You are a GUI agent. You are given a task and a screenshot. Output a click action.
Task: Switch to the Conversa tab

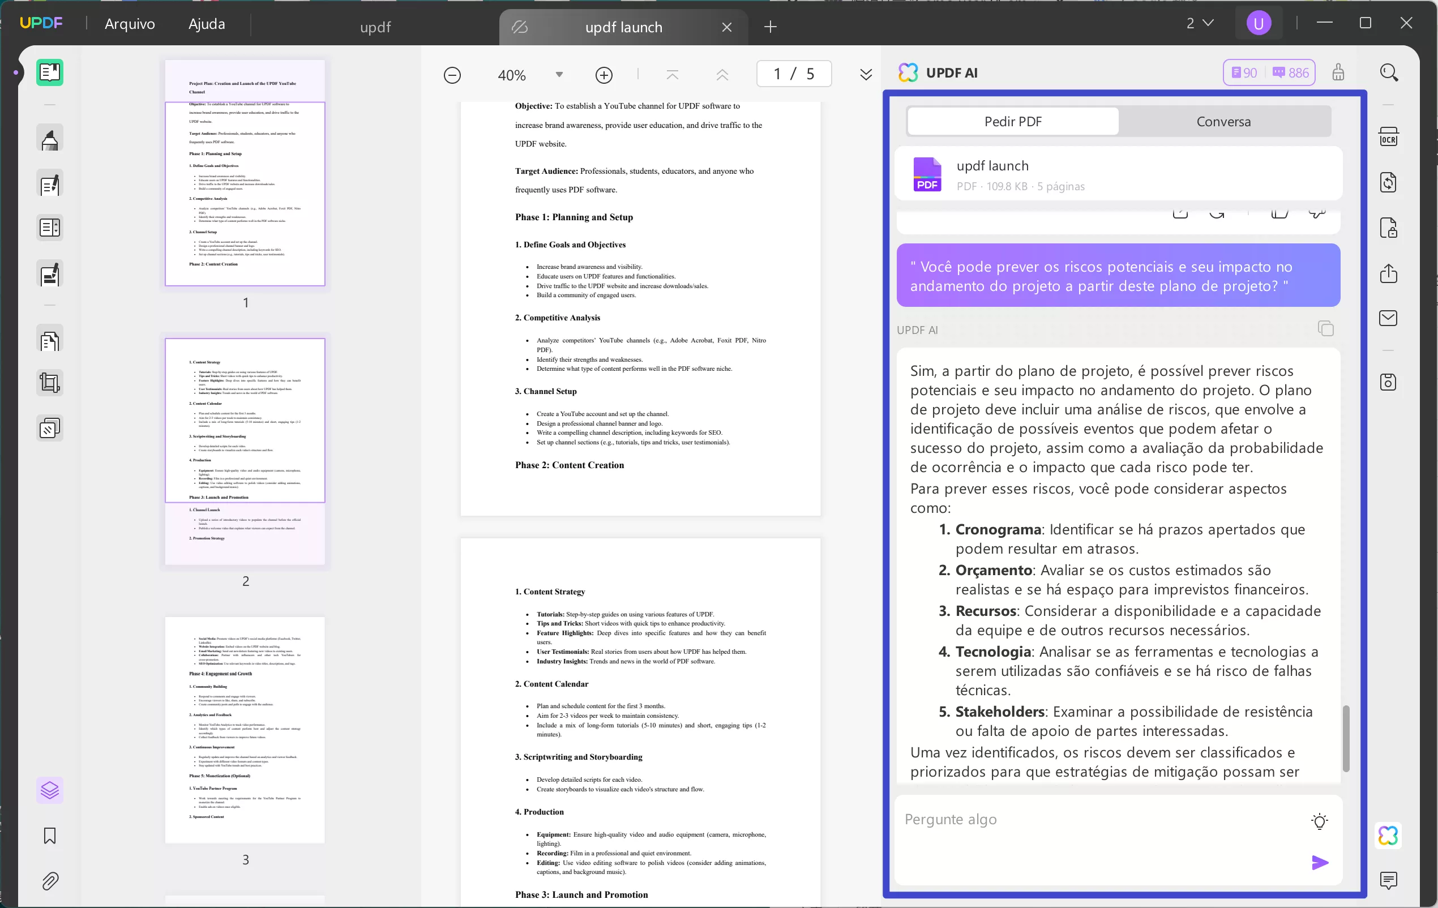point(1223,122)
